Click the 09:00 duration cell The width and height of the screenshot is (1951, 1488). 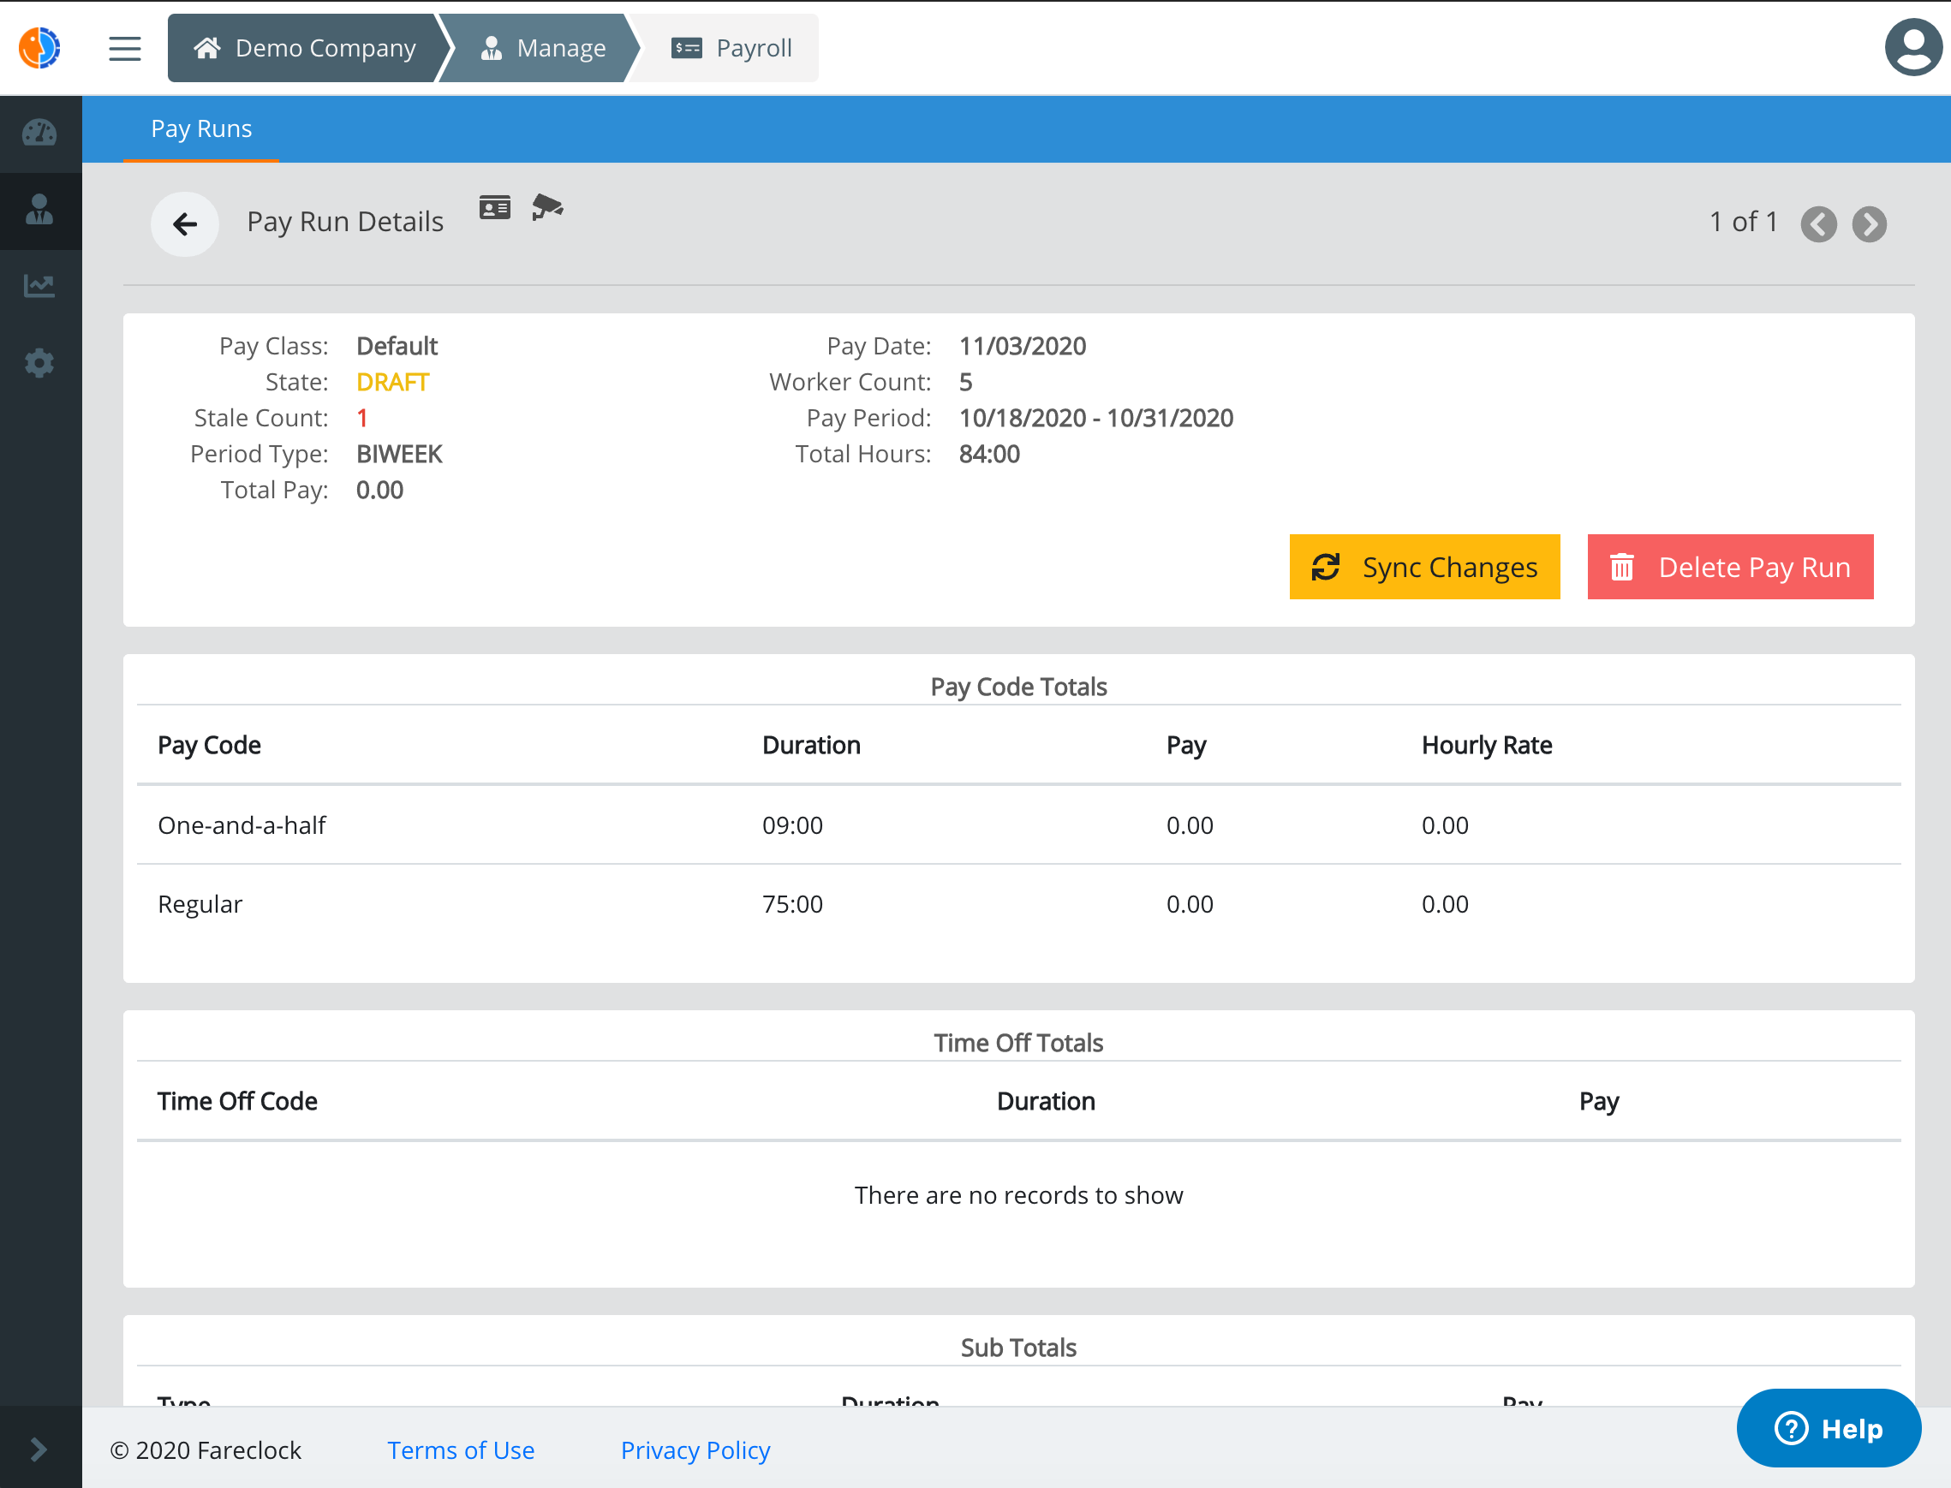792,825
